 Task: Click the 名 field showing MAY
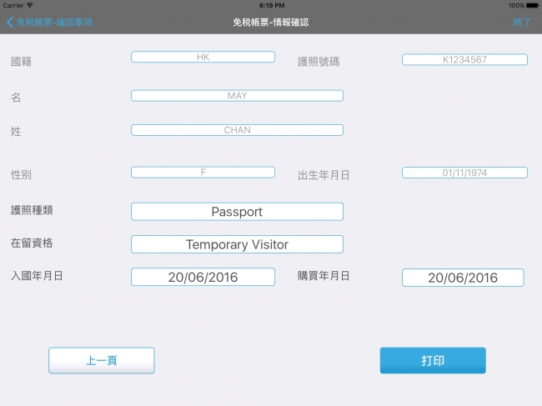pyautogui.click(x=237, y=96)
